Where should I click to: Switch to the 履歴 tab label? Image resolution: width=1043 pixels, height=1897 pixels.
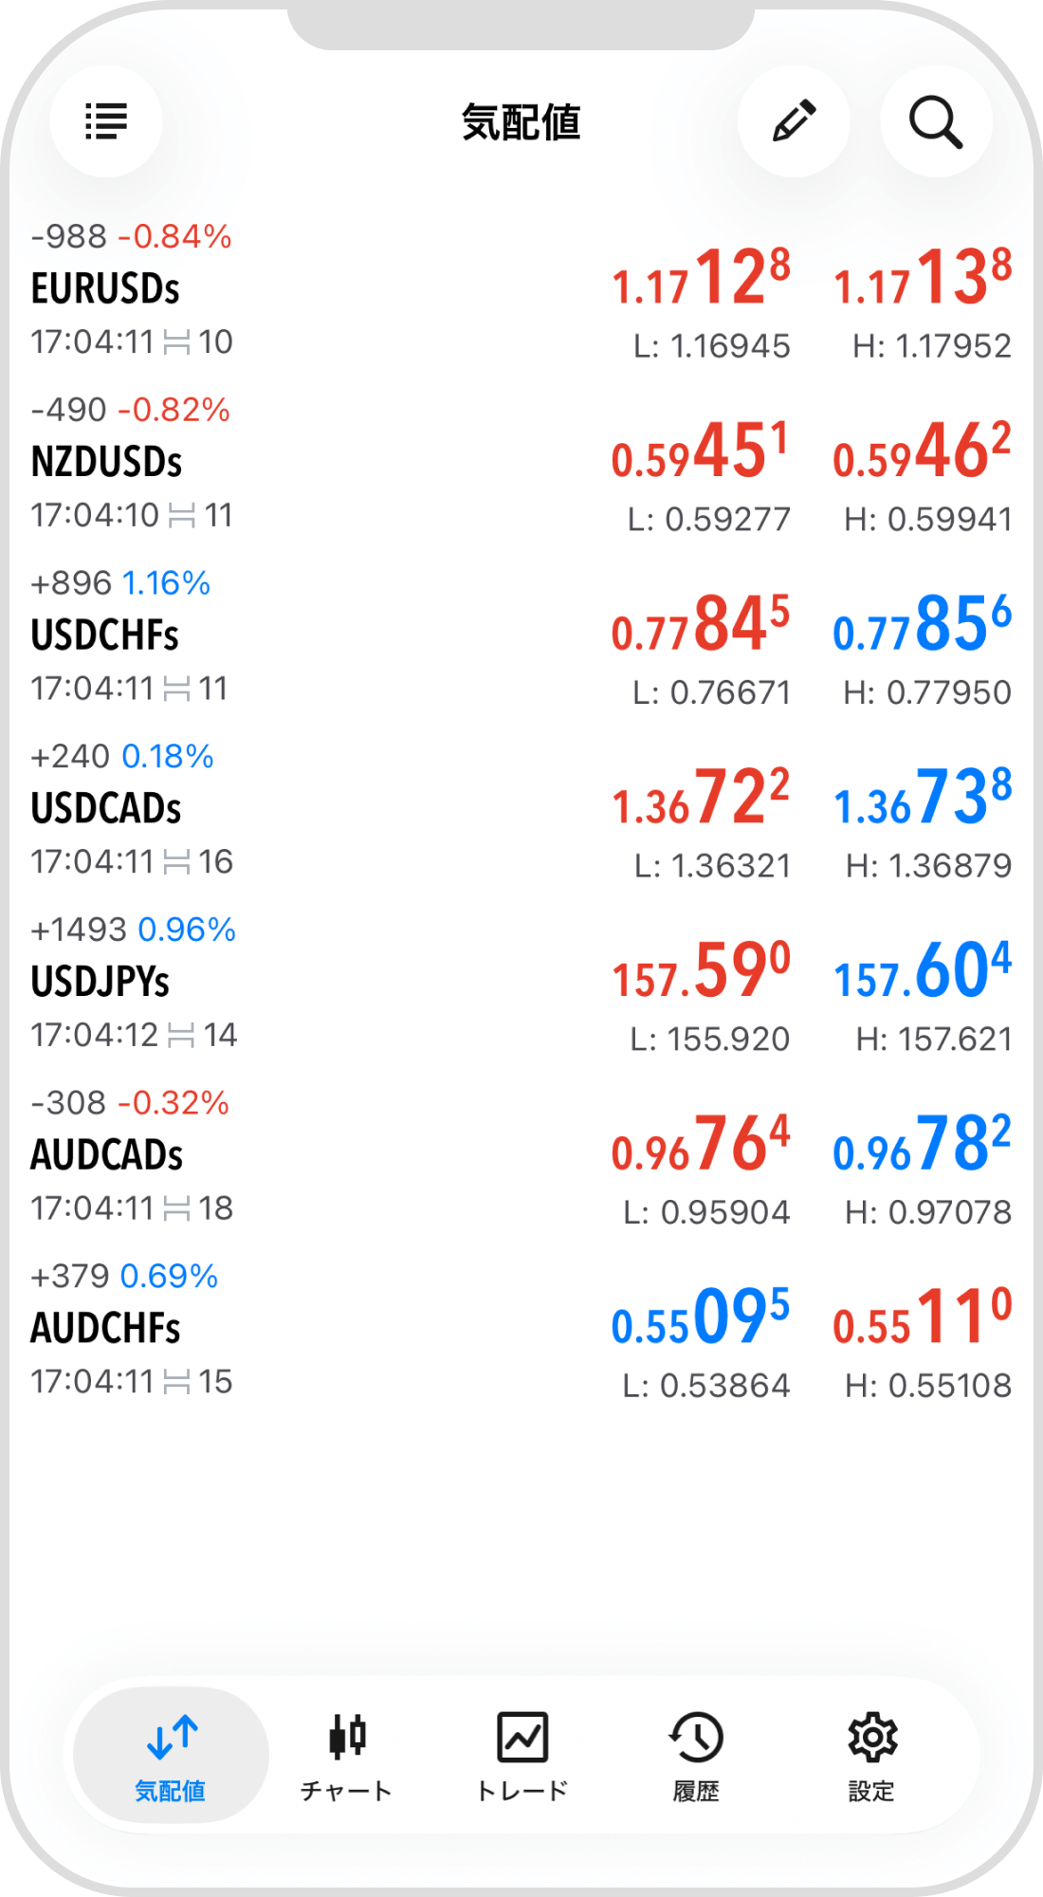[x=697, y=1791]
